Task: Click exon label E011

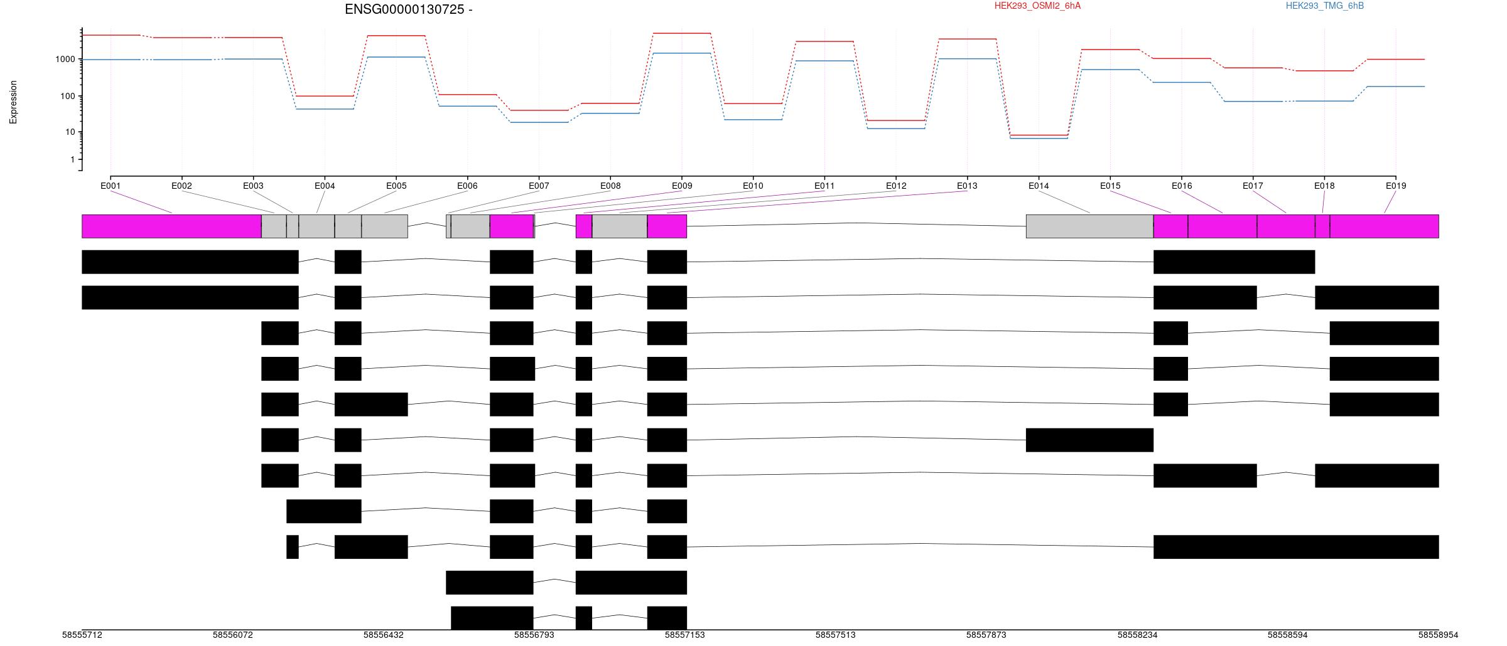Action: pyautogui.click(x=824, y=186)
